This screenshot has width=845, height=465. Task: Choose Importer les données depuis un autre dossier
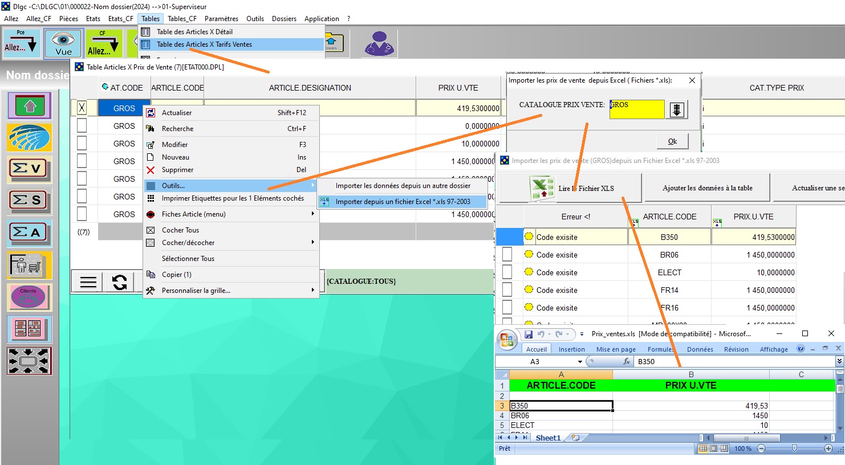(403, 185)
